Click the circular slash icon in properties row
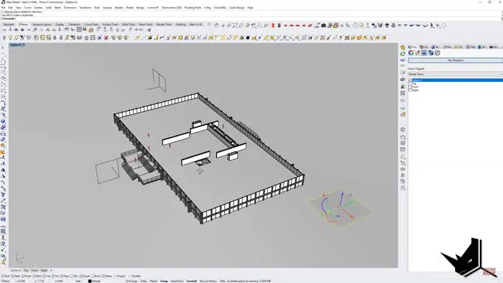The image size is (503, 283). pyautogui.click(x=437, y=53)
